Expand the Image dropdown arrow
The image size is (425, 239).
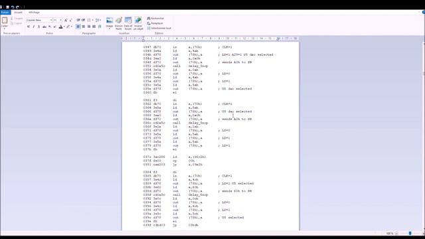[x=110, y=28]
